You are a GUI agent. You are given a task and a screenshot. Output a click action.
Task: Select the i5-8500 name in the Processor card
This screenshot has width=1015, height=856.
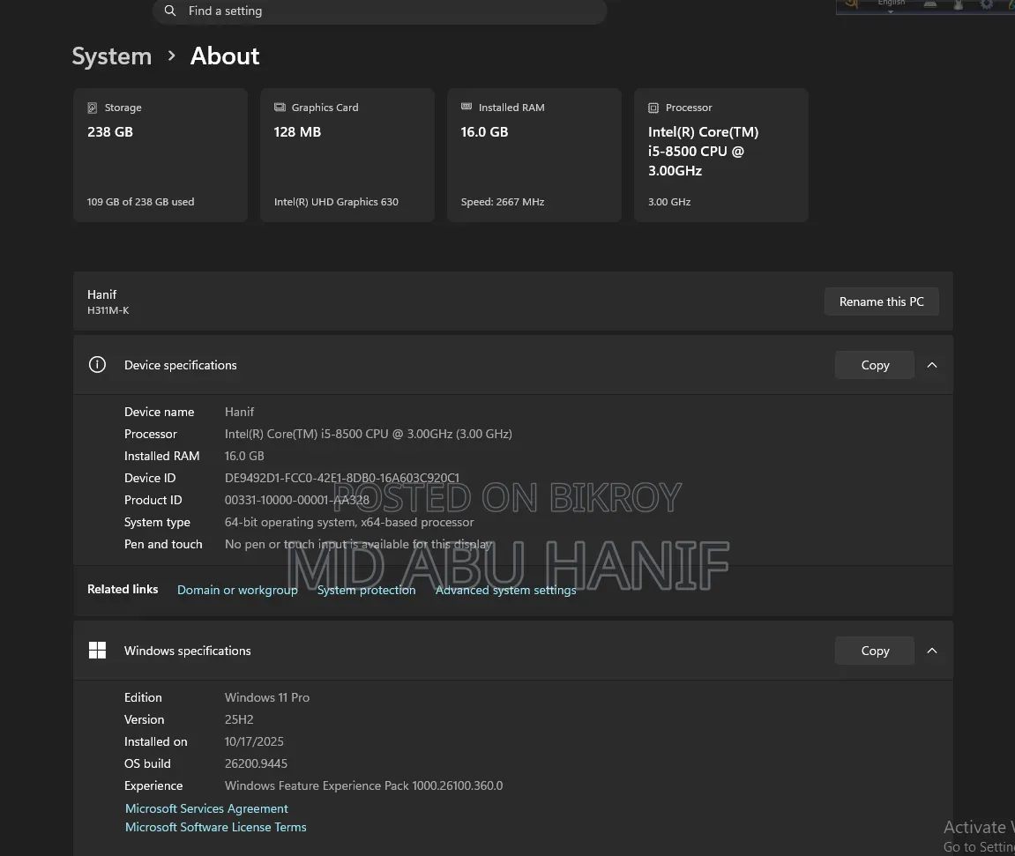[x=703, y=152]
